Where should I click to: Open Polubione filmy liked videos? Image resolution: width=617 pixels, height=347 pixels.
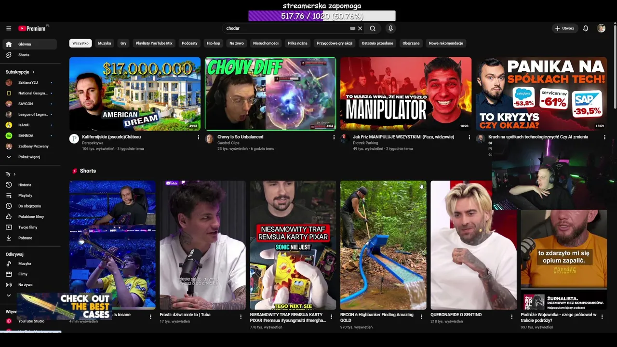(29, 216)
